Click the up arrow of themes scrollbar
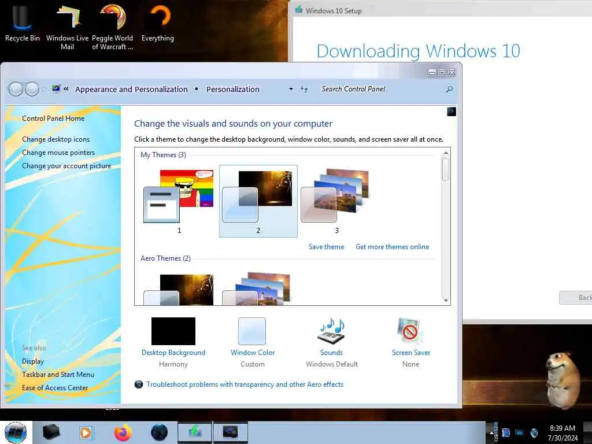This screenshot has height=444, width=592. point(446,153)
